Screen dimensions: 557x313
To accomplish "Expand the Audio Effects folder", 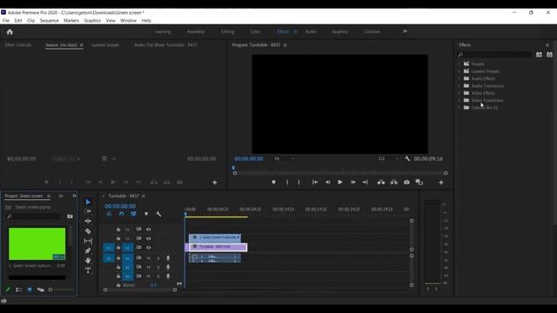I will click(x=459, y=78).
